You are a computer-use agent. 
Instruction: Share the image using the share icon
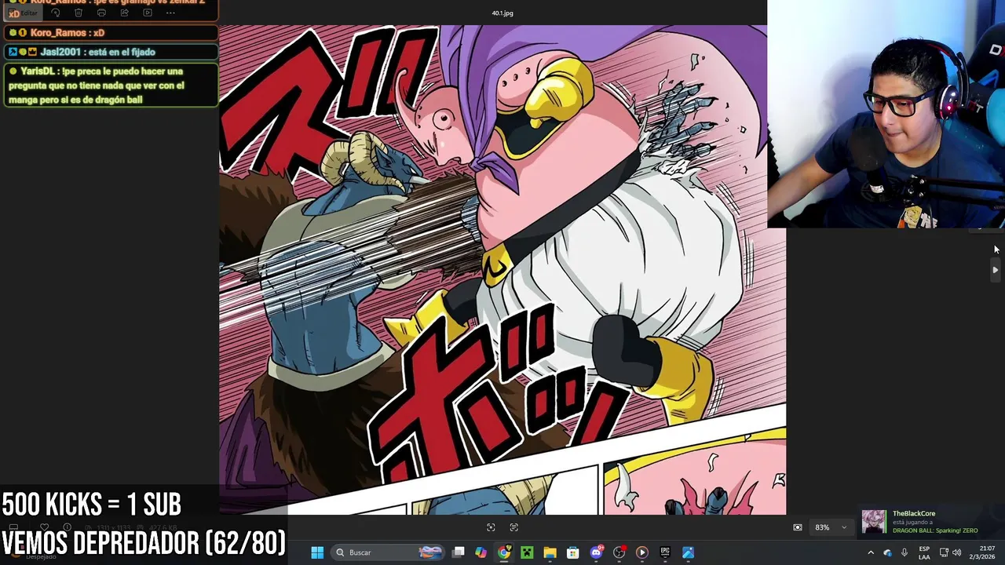pyautogui.click(x=124, y=13)
